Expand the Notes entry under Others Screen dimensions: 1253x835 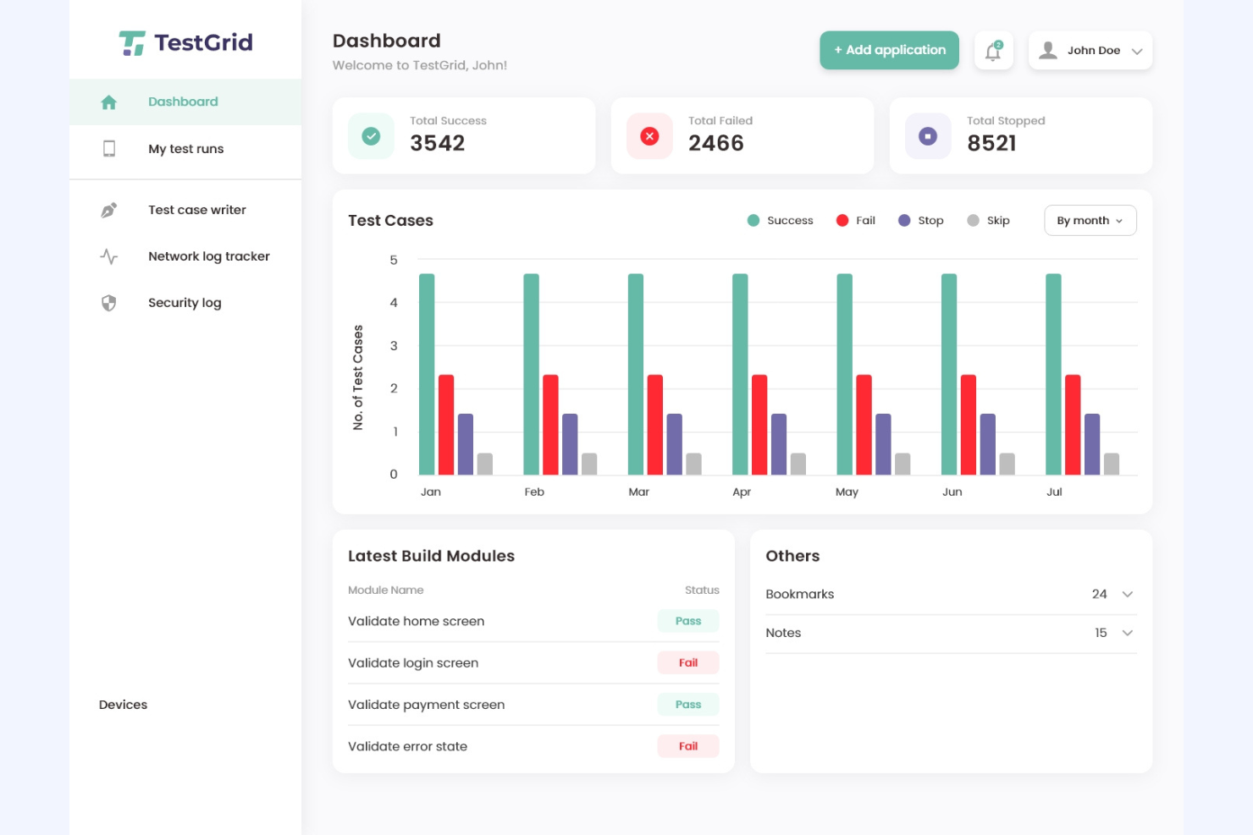click(x=1127, y=633)
